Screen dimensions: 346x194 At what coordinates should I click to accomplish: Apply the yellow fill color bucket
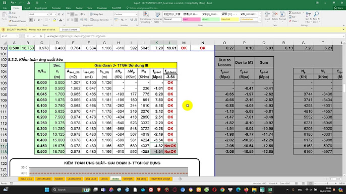54,20
